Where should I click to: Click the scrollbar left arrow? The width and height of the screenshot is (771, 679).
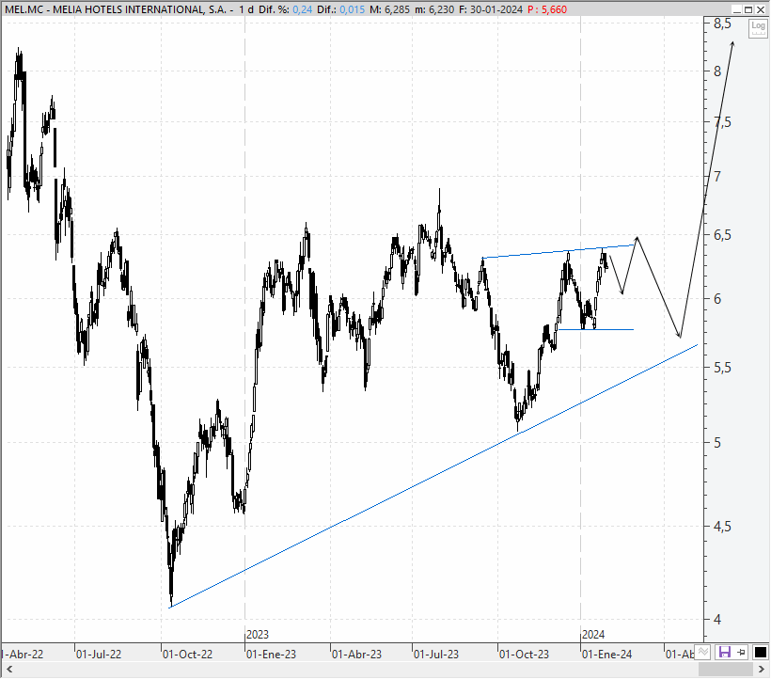tap(8, 670)
